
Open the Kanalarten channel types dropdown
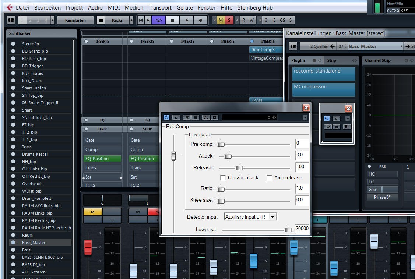[x=75, y=20]
